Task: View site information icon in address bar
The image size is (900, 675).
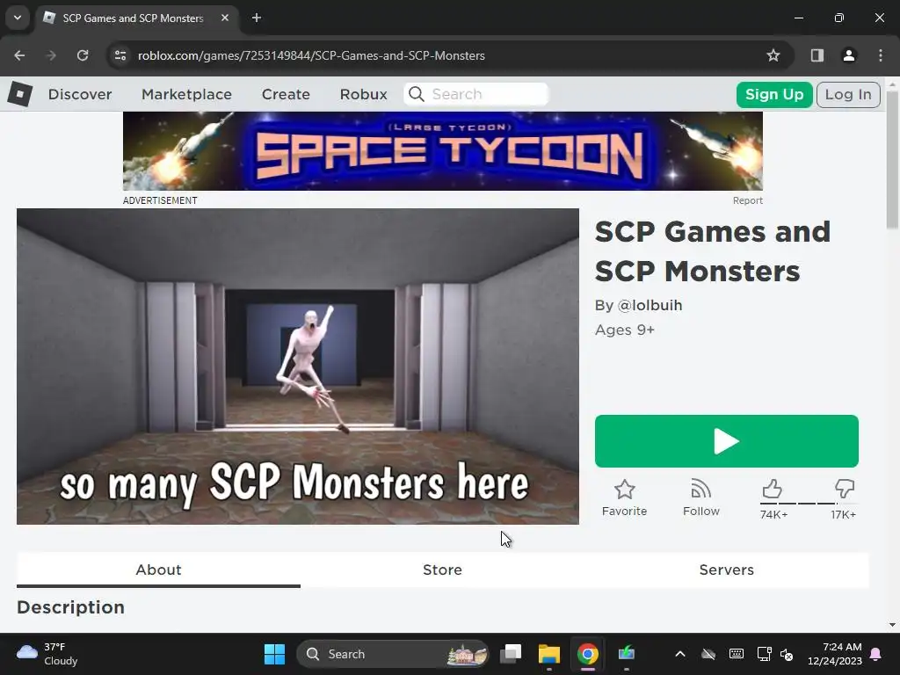Action: coord(120,55)
